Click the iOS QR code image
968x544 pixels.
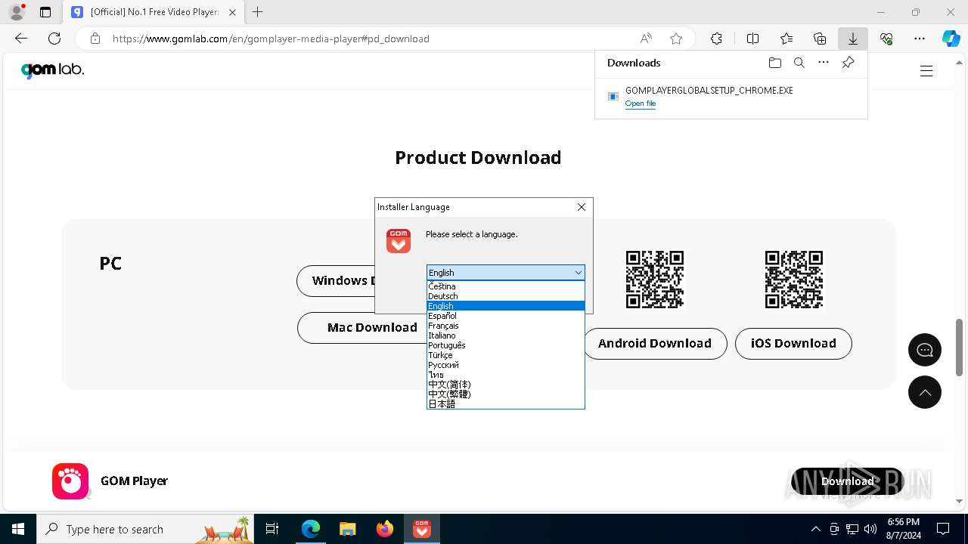794,280
